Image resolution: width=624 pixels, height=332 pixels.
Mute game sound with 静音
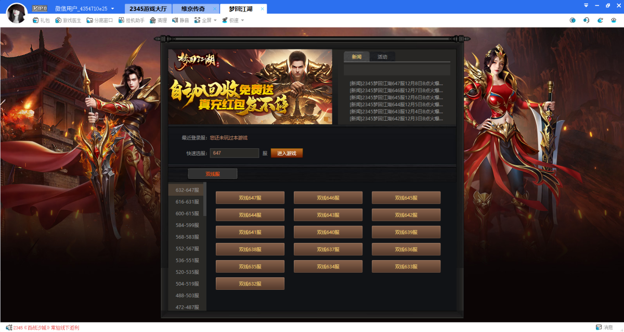click(180, 20)
